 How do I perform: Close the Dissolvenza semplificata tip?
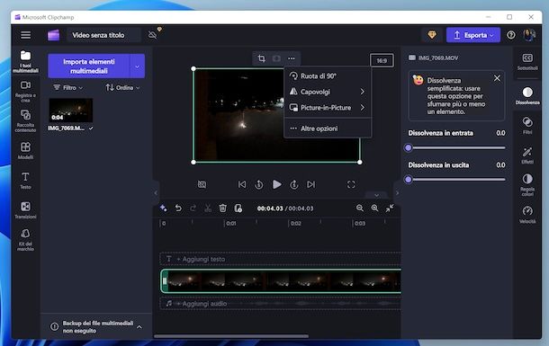[497, 78]
